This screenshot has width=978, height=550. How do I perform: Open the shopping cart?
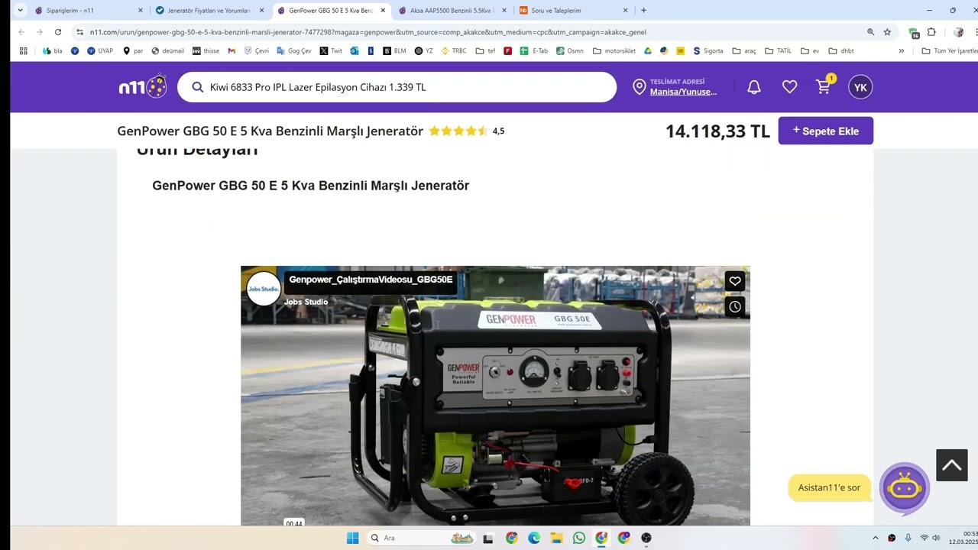(824, 86)
